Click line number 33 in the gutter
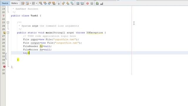This screenshot has width=188, height=106. (4, 56)
